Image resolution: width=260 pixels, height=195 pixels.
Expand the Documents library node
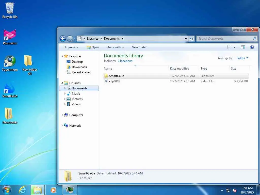pos(65,88)
